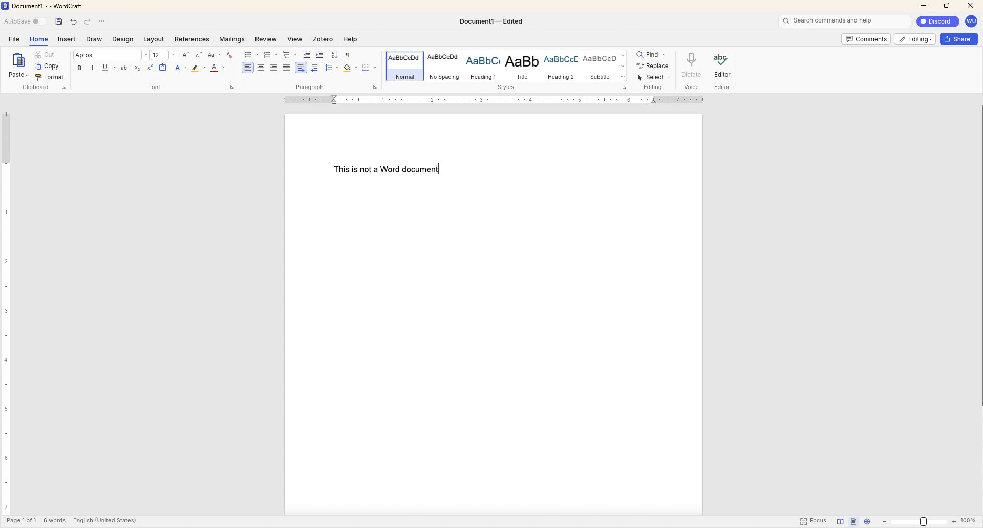Click the Search commands and help field
This screenshot has width=983, height=528.
(x=845, y=21)
